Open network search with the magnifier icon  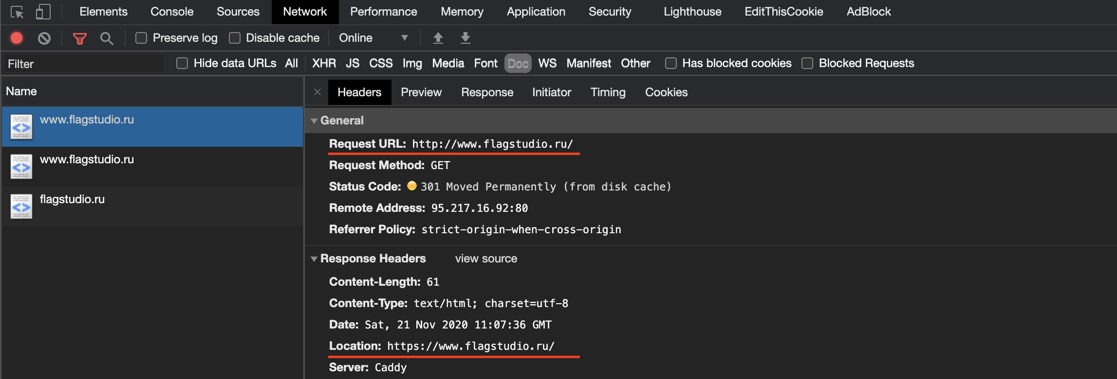pyautogui.click(x=107, y=38)
